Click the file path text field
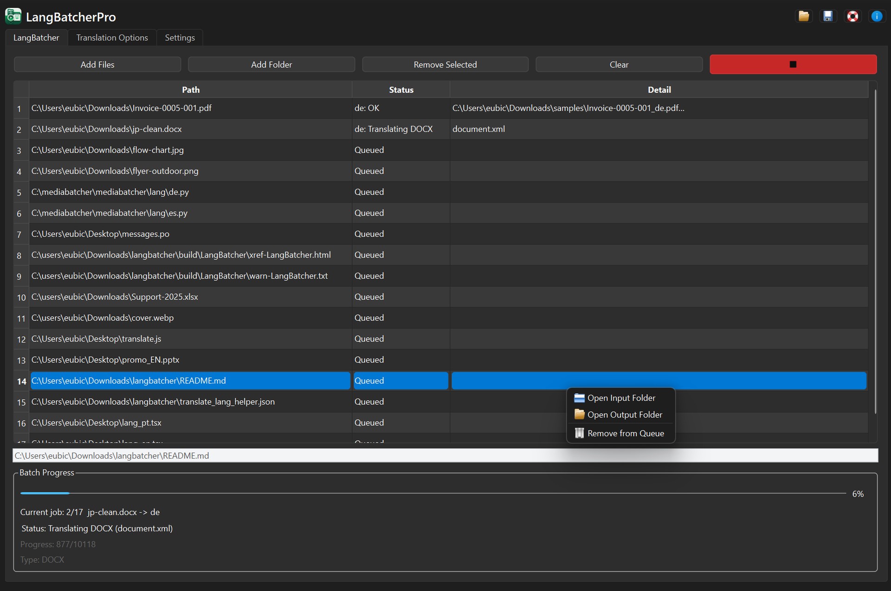Viewport: 891px width, 591px height. click(x=445, y=455)
